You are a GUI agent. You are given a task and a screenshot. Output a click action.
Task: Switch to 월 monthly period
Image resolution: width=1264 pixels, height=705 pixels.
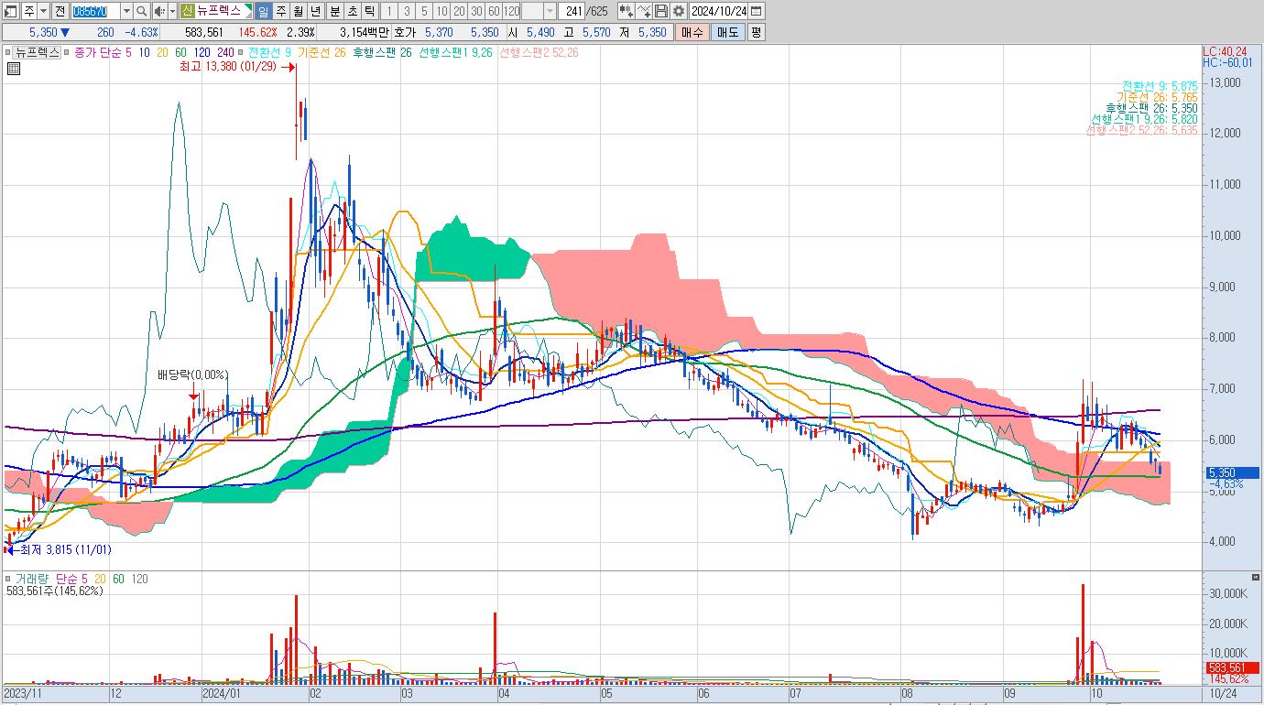tap(298, 11)
